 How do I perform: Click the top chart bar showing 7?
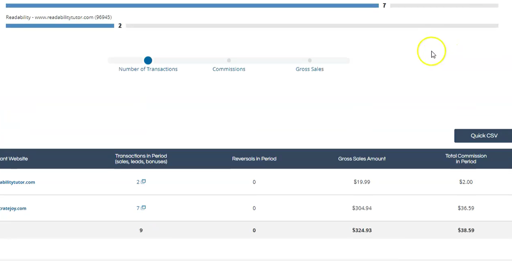192,5
